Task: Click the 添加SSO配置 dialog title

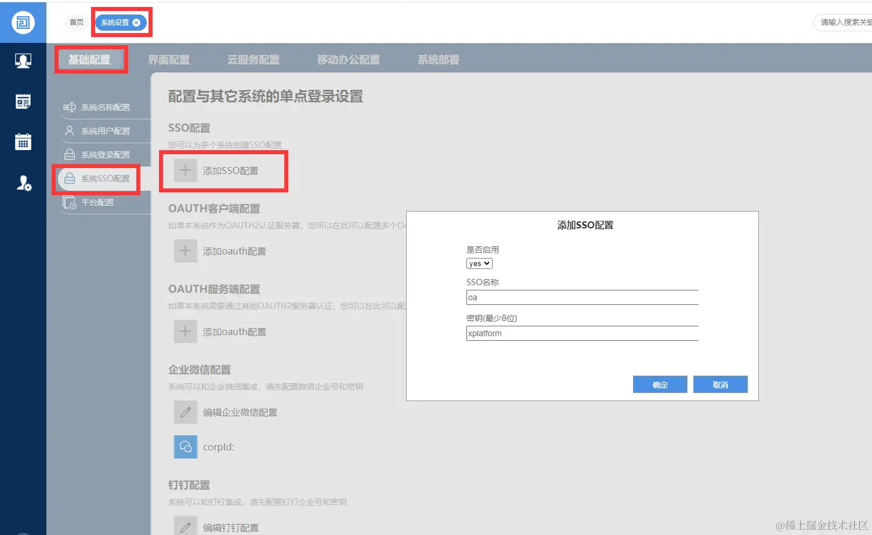Action: (585, 225)
